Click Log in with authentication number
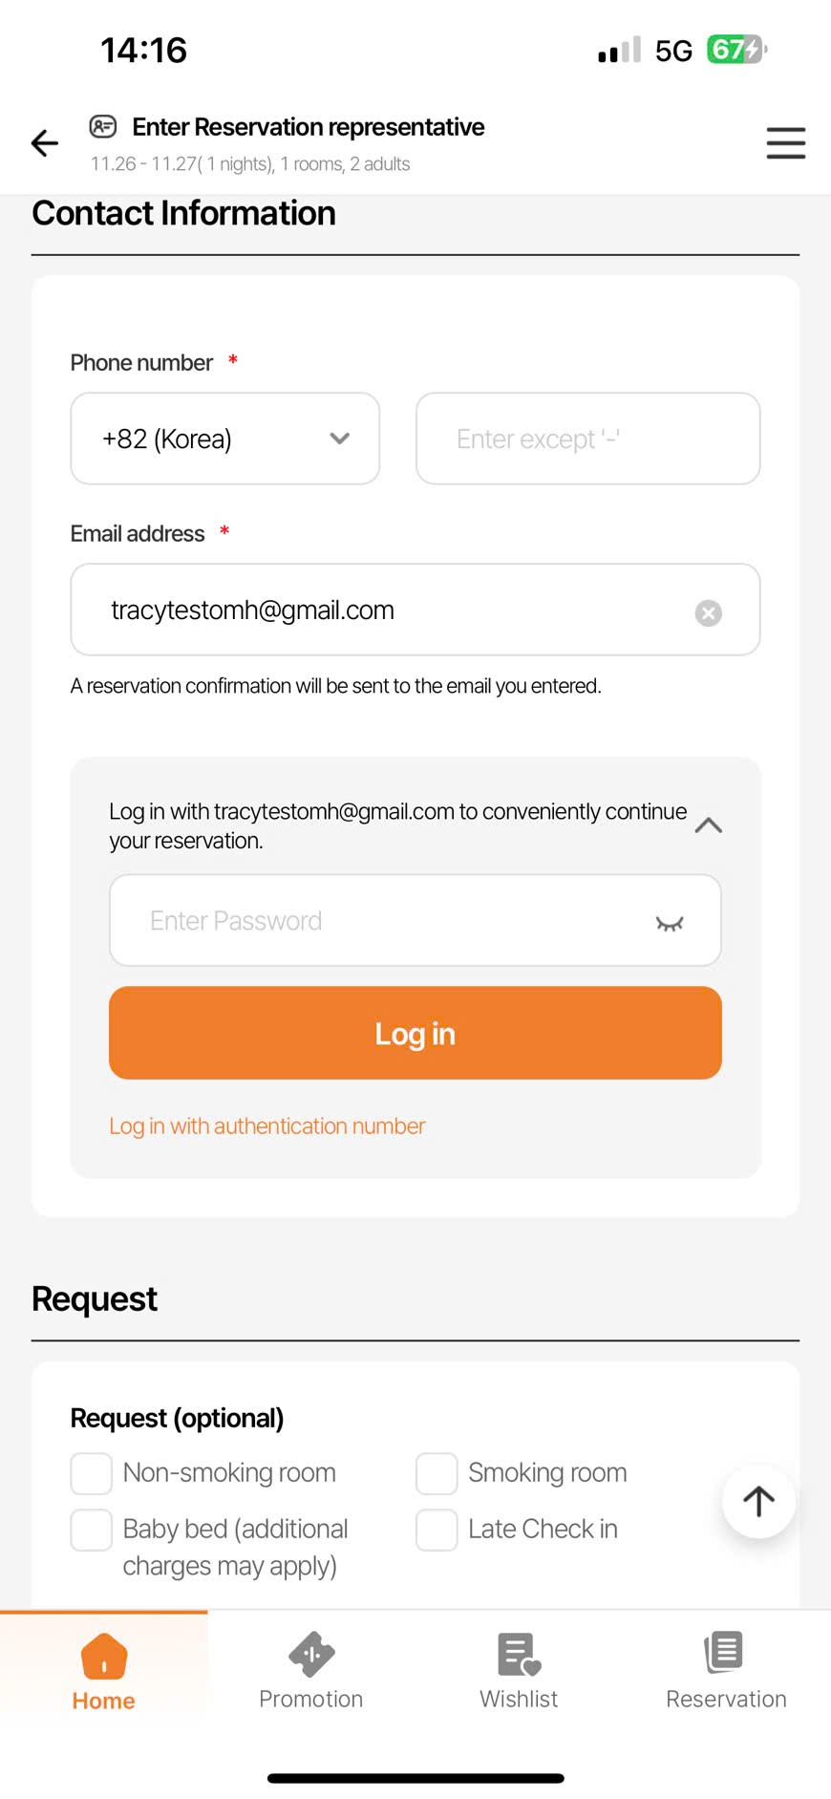831x1799 pixels. pos(266,1126)
